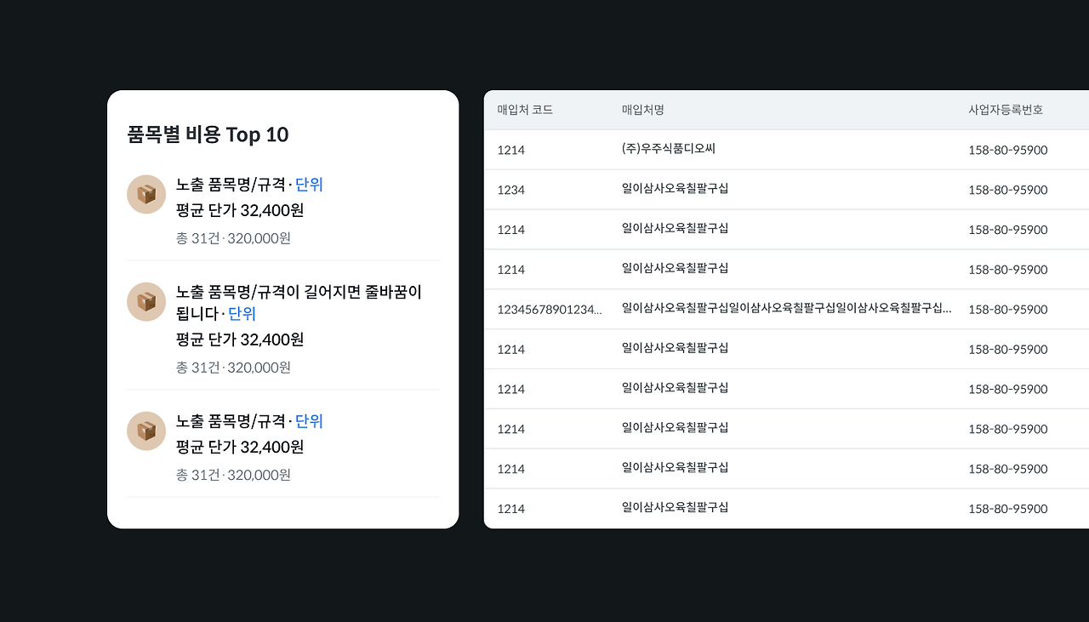Click the 매입처명 column header
1089x622 pixels.
coord(643,110)
